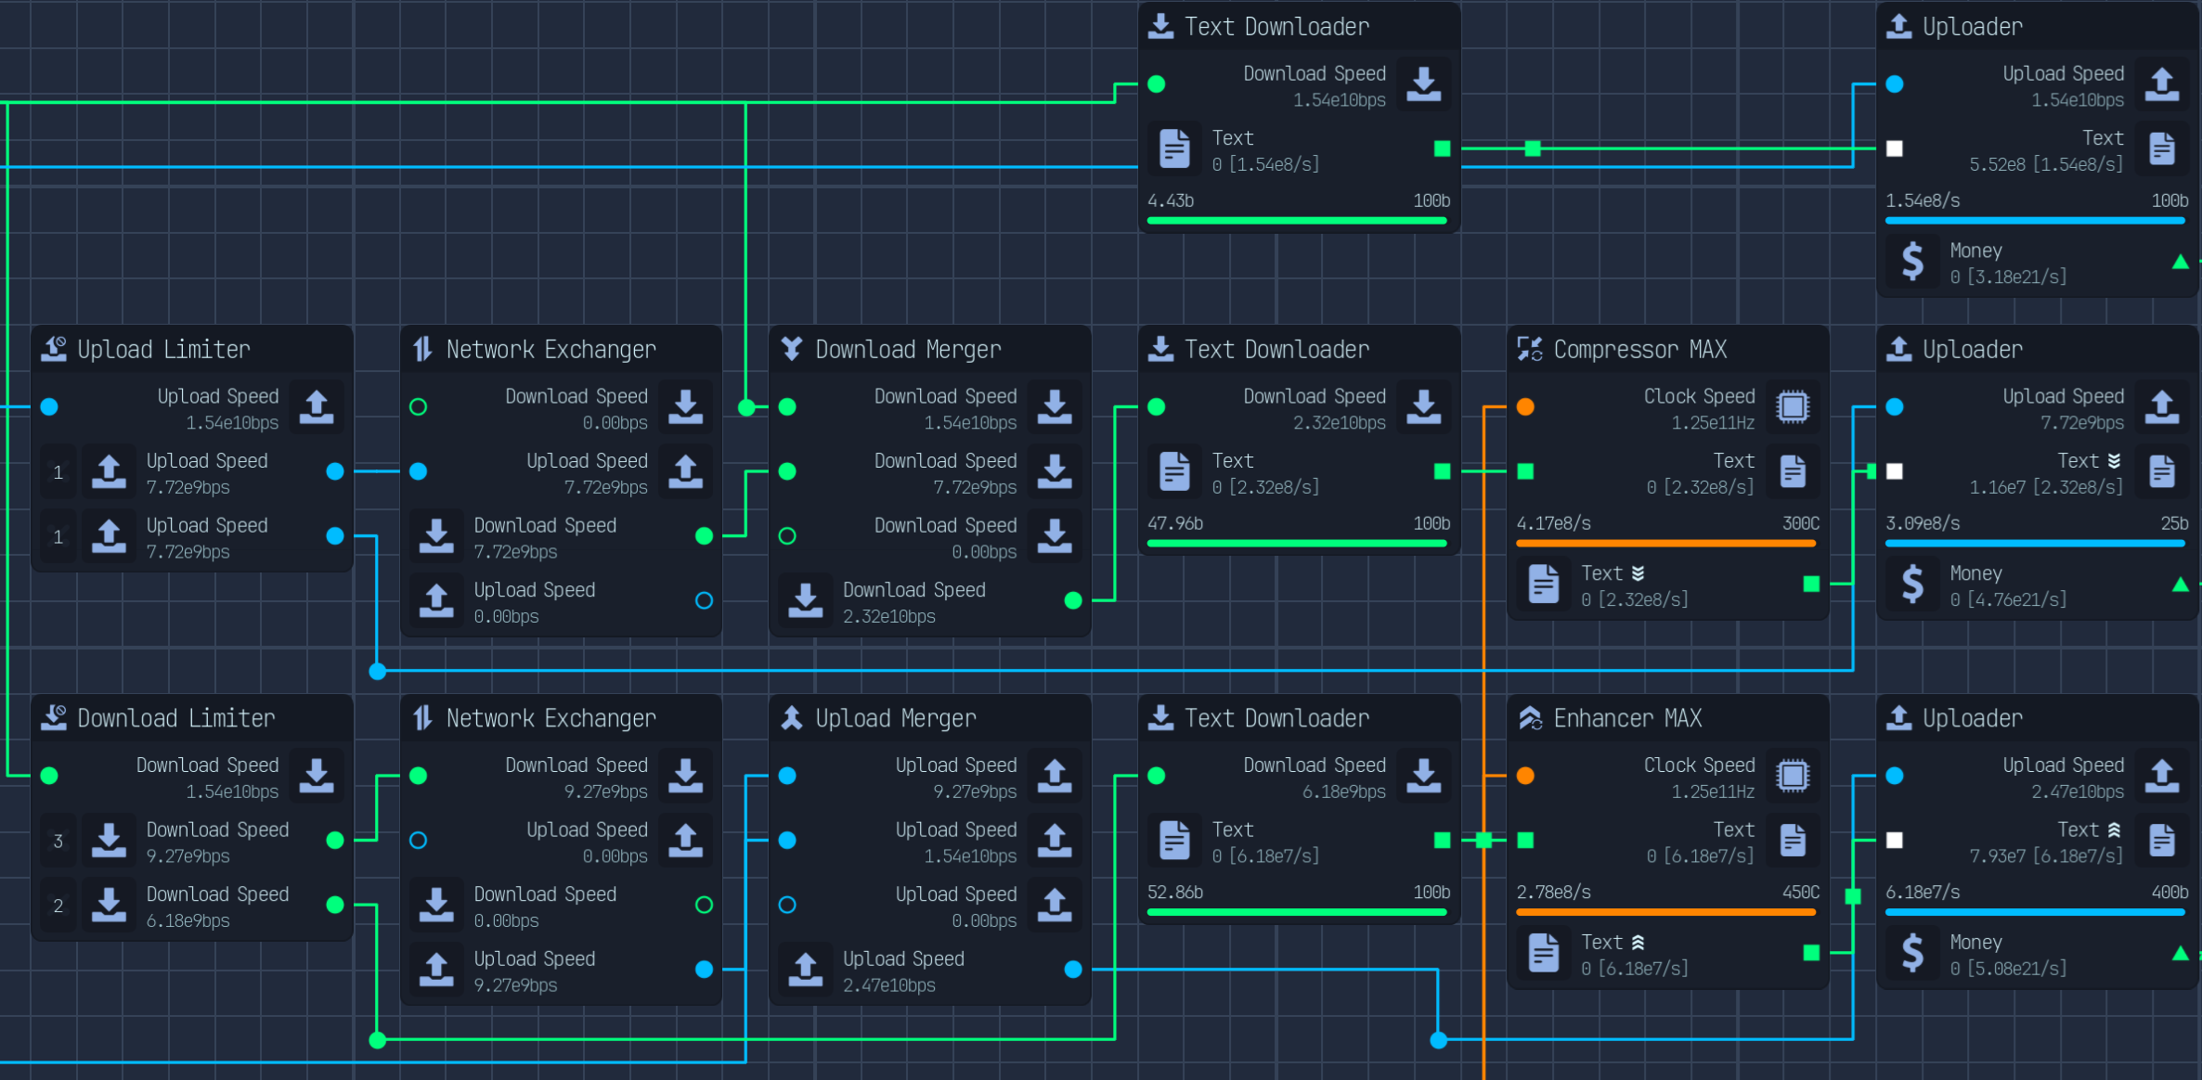2202x1080 pixels.
Task: Click the 52.86b value on bottom Text Downloader
Action: click(x=1175, y=893)
